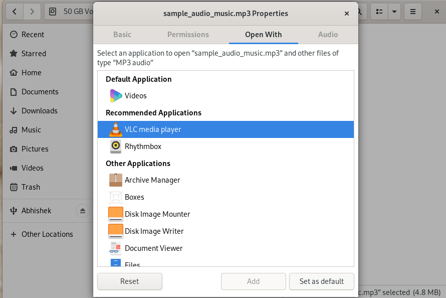Open Recent in the sidebar
446x298 pixels.
click(48, 35)
